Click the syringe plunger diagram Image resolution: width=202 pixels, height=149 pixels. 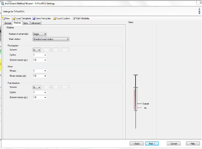pyautogui.click(x=136, y=101)
